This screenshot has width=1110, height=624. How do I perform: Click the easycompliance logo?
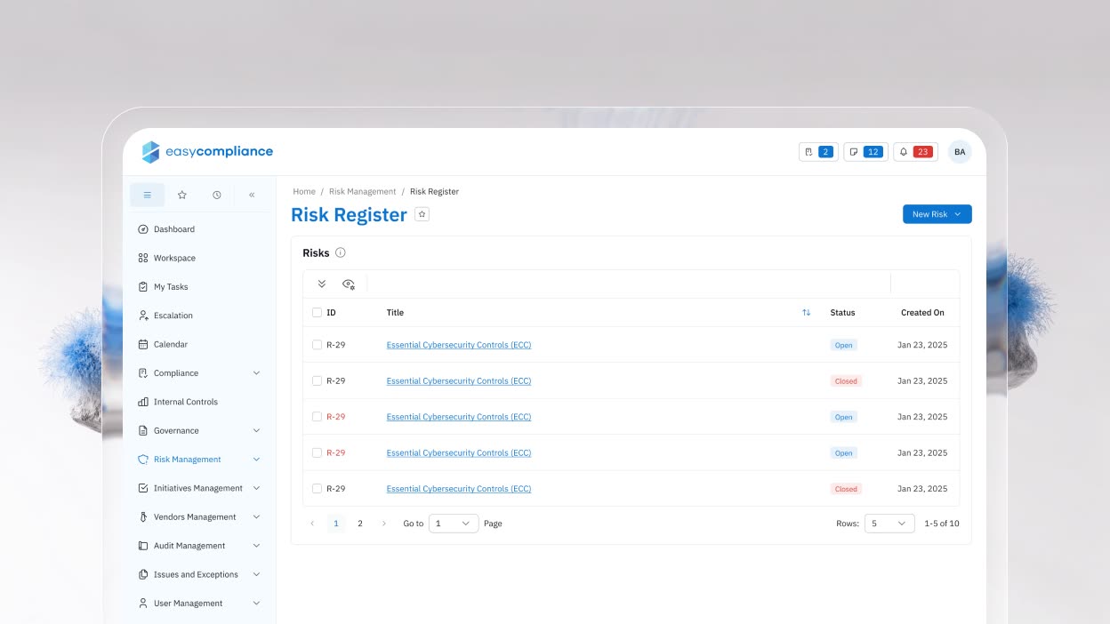(207, 152)
